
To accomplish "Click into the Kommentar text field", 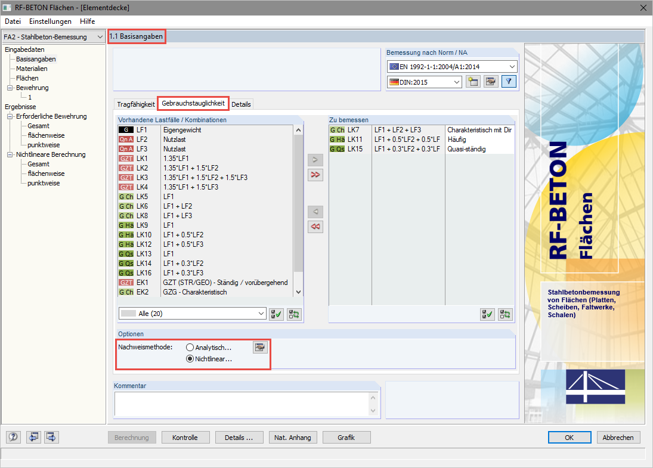I will point(242,404).
